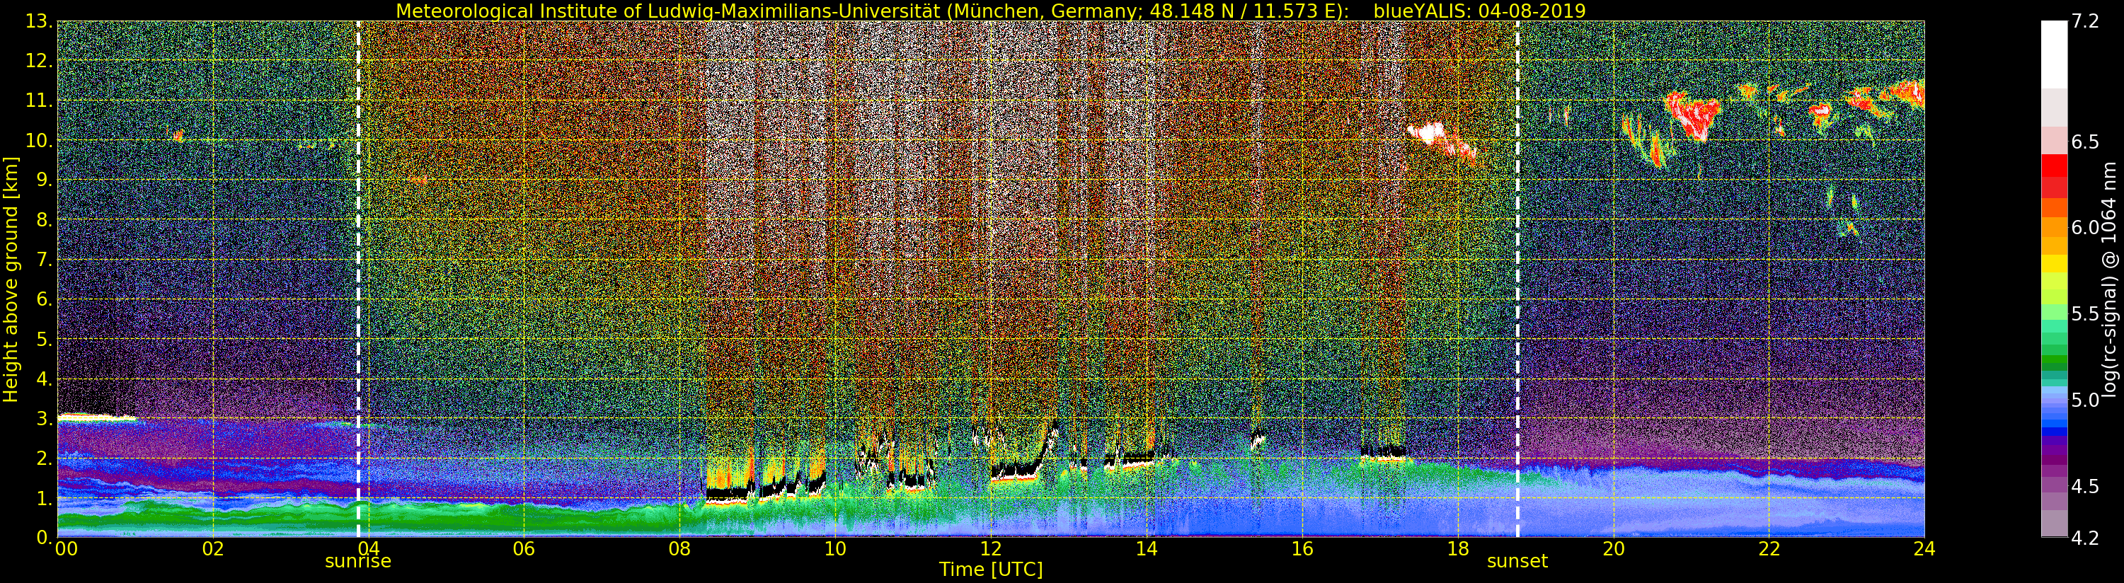Click the time axis tick labeled 16
Viewport: 2124px width, 583px height.
[1302, 549]
